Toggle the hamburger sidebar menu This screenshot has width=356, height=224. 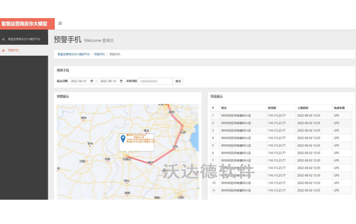click(x=60, y=23)
